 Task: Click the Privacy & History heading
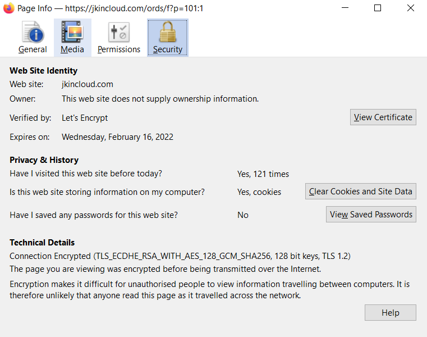[44, 160]
